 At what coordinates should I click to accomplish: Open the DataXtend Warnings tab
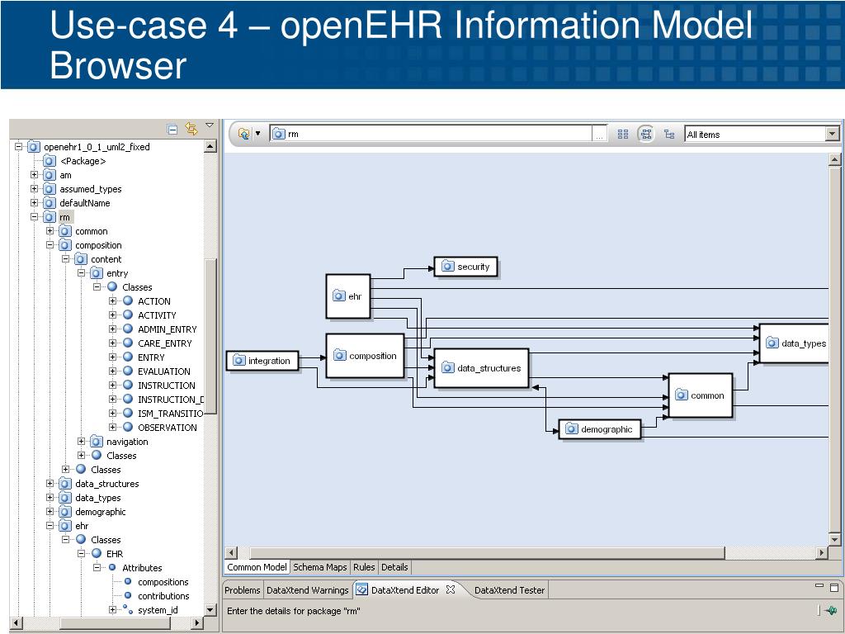[x=308, y=590]
